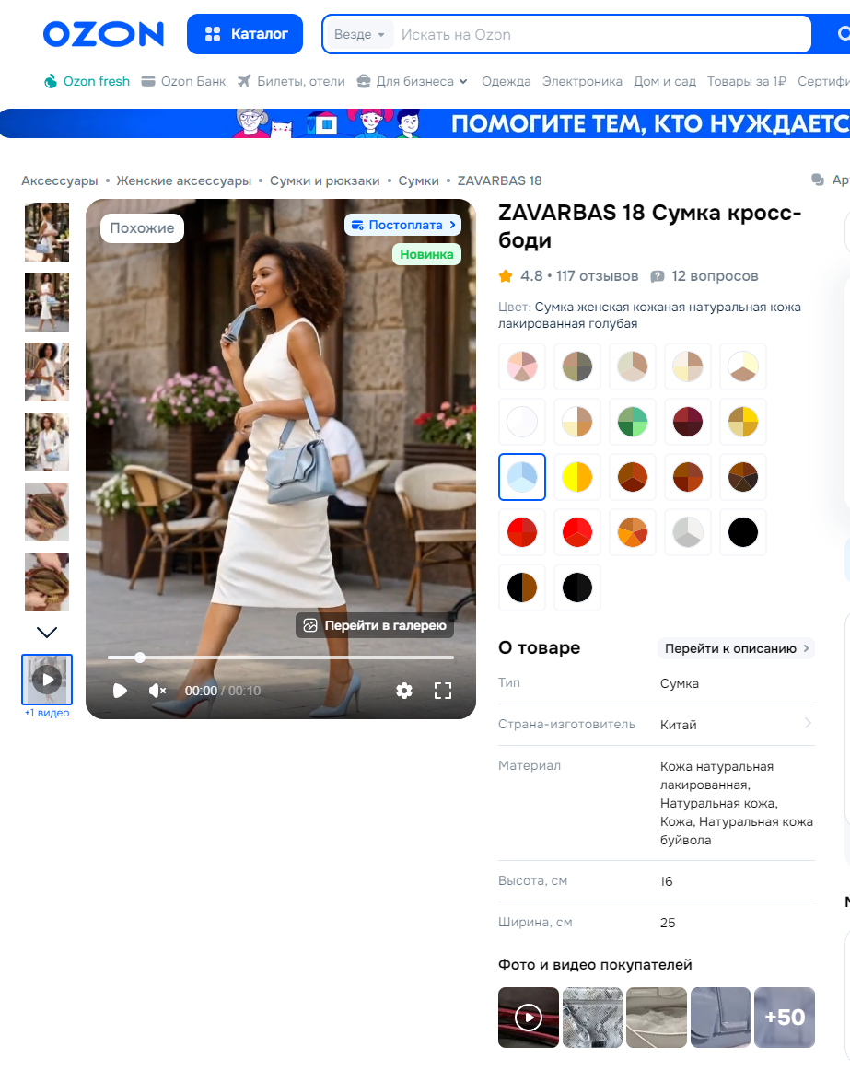Go to Женские аксессуары breadcrumb

click(183, 180)
